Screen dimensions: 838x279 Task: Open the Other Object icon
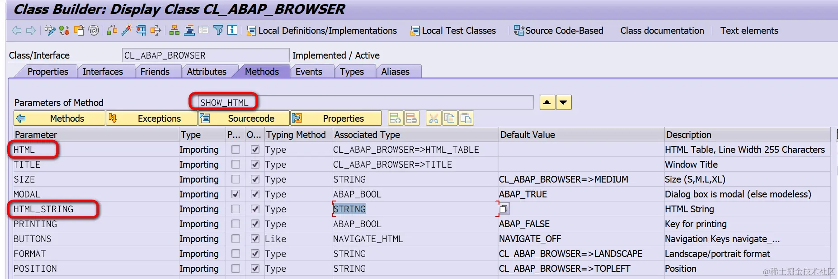(79, 30)
